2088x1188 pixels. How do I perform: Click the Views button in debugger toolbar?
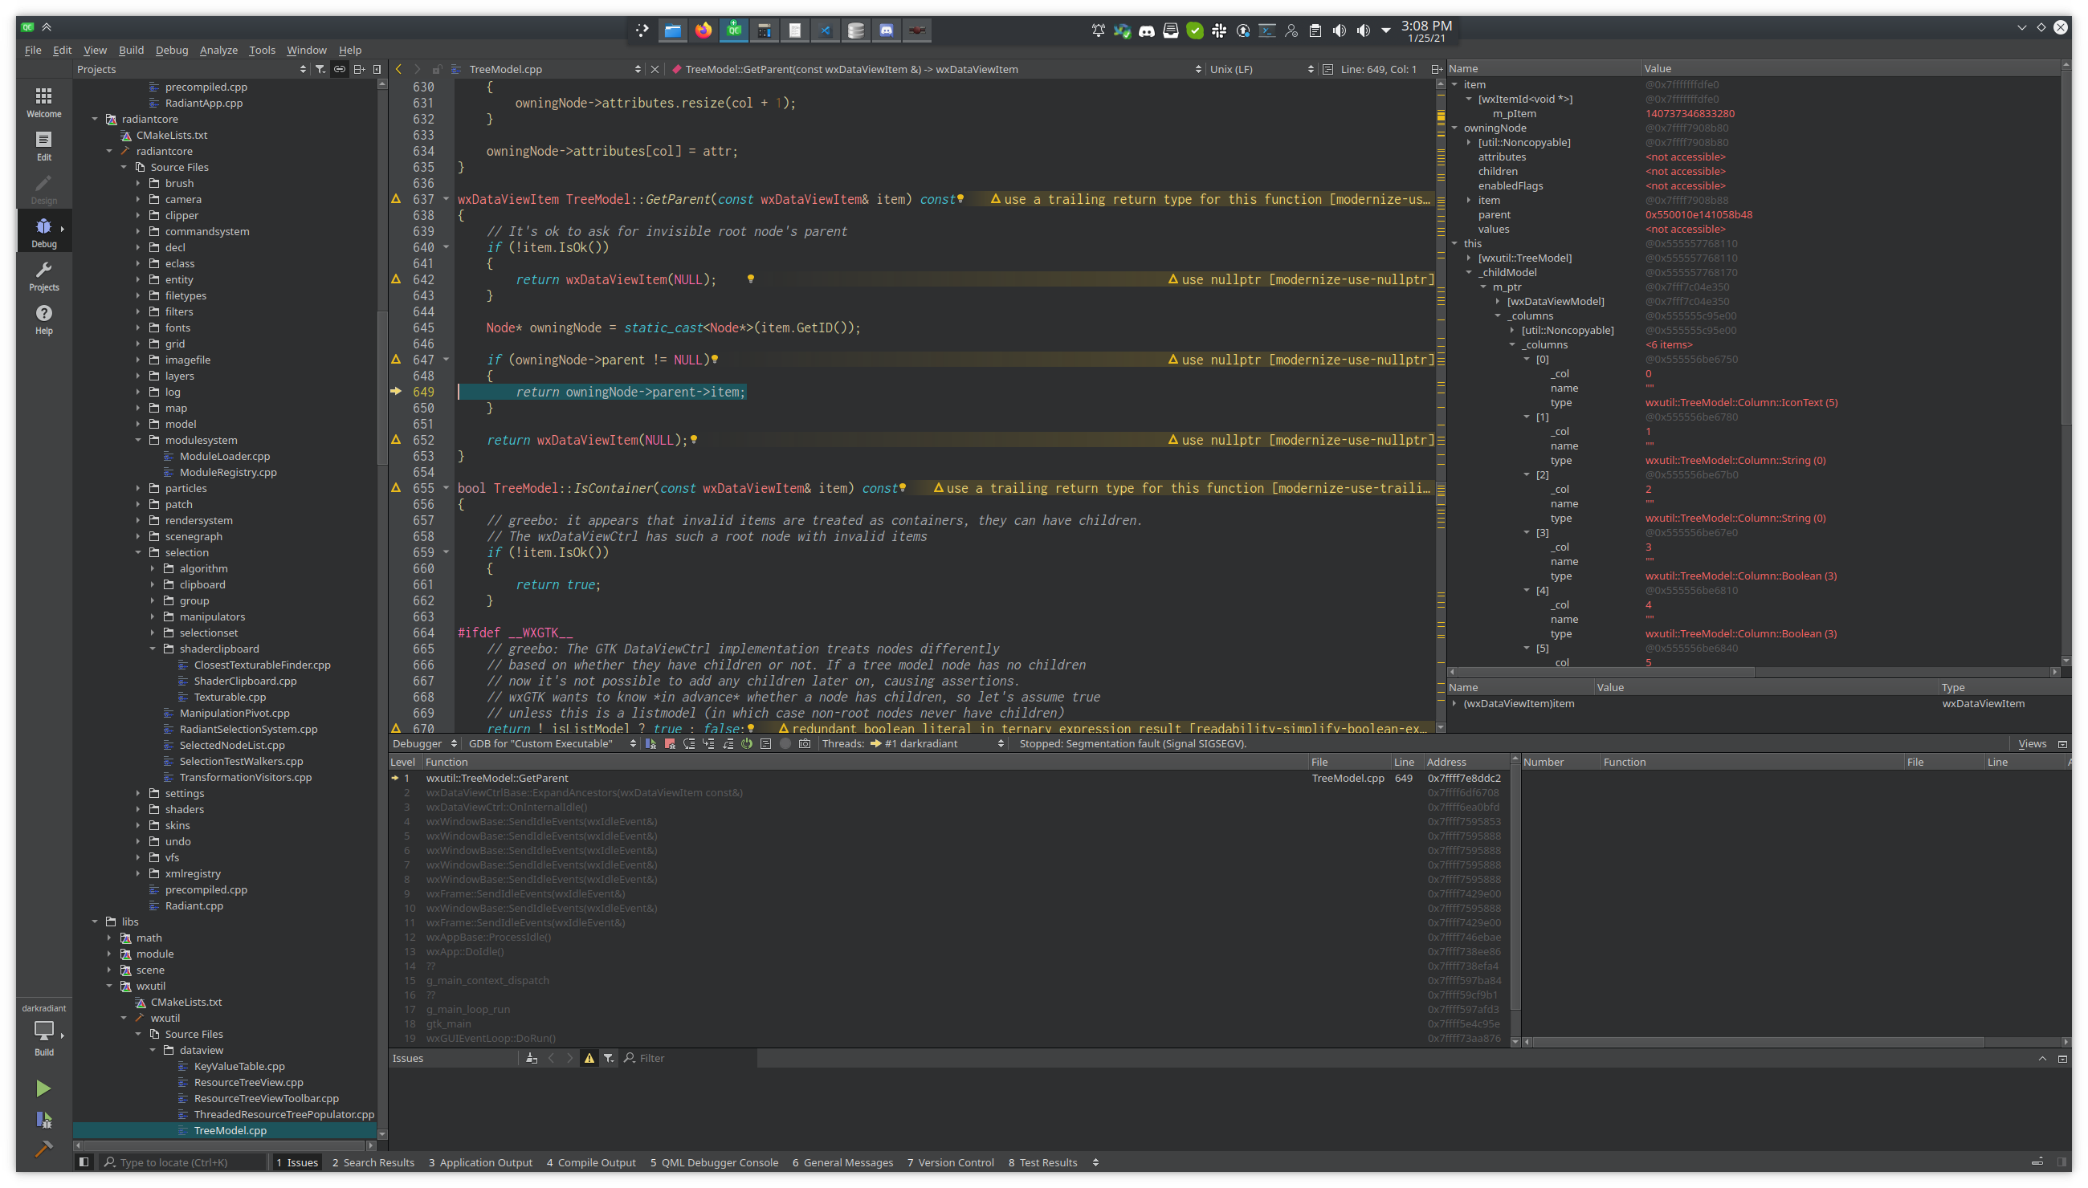pos(2031,743)
